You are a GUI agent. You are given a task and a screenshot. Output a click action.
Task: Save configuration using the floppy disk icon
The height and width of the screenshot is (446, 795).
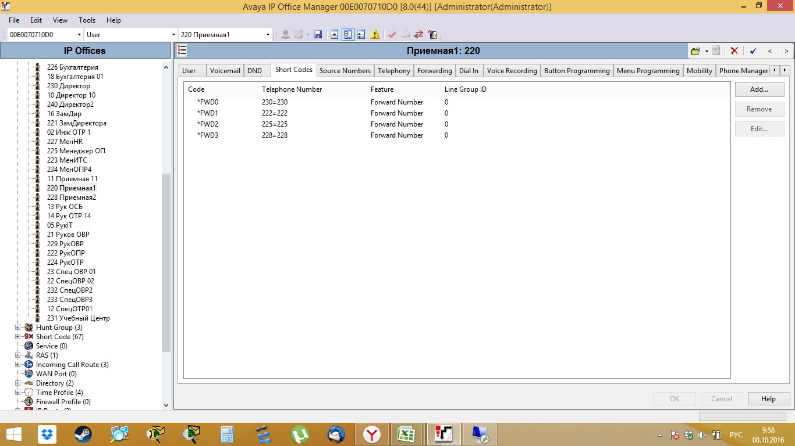pos(318,35)
